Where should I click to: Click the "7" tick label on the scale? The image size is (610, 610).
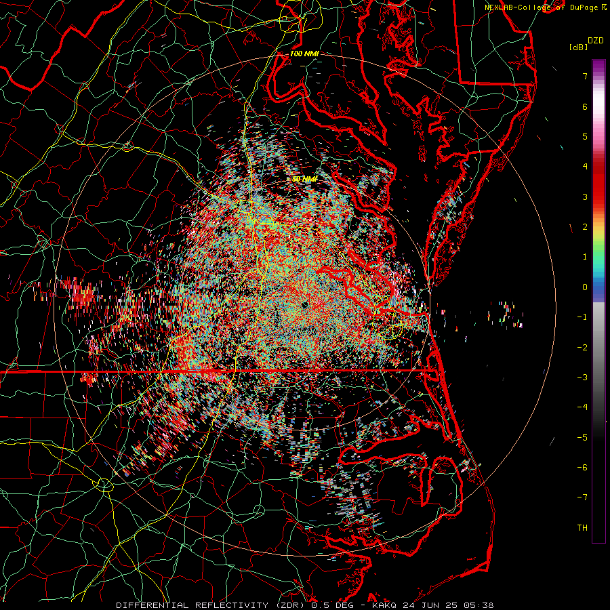point(585,76)
